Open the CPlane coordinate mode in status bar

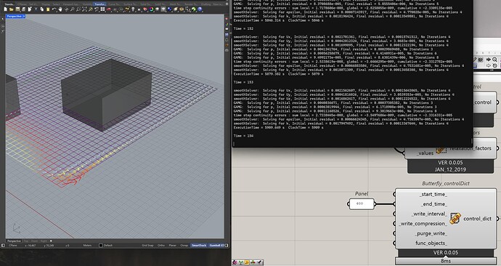click(x=13, y=245)
